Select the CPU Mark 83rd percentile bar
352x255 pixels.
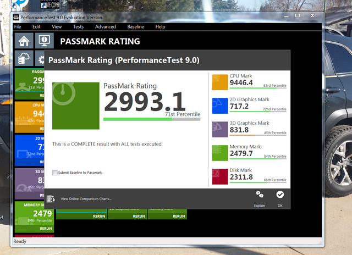(x=258, y=88)
